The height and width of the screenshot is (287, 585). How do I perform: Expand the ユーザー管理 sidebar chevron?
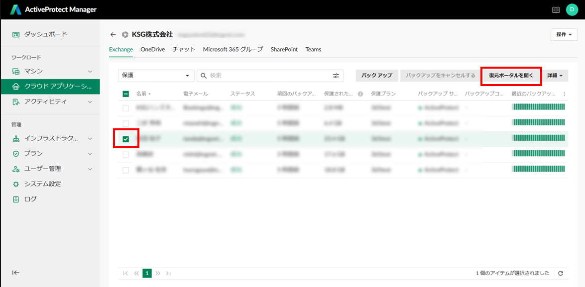90,169
